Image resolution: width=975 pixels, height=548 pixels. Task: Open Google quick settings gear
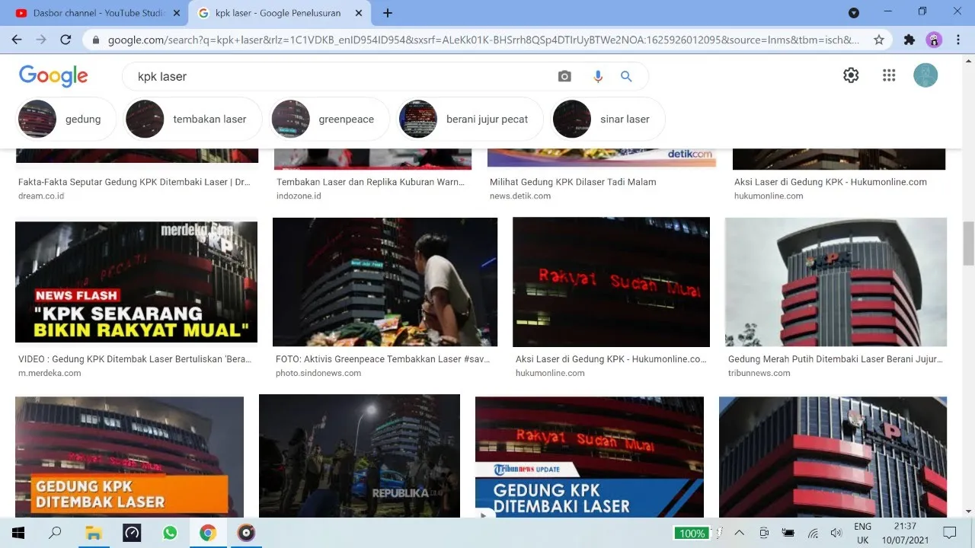coord(851,75)
